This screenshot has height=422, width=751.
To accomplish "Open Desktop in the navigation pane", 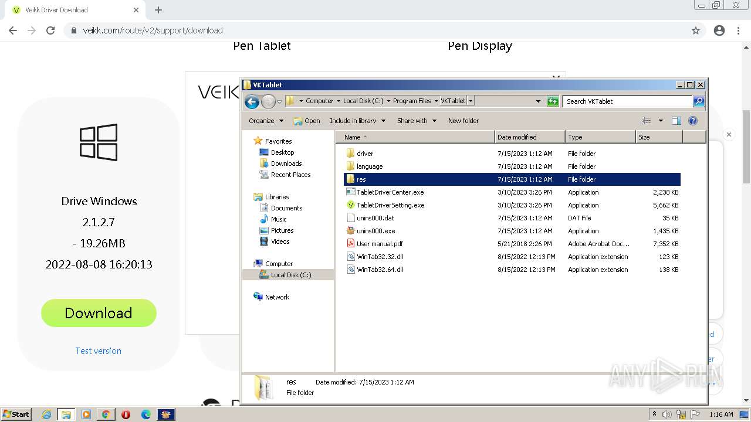I will coord(282,152).
